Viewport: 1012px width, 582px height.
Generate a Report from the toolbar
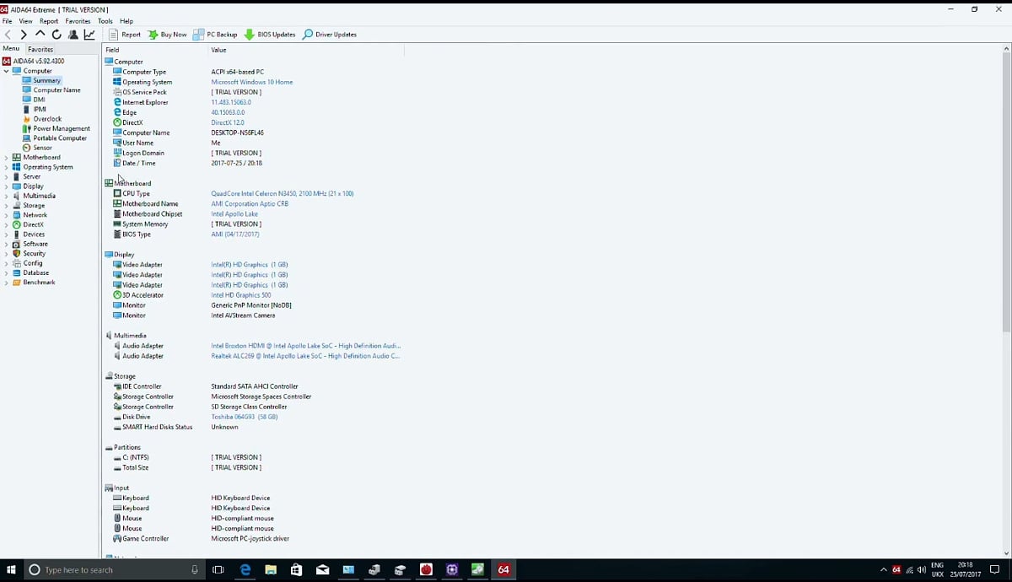tap(125, 35)
